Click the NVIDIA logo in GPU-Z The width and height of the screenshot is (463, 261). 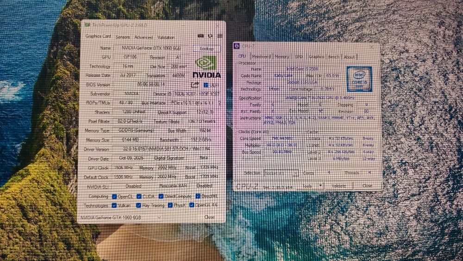click(x=206, y=67)
